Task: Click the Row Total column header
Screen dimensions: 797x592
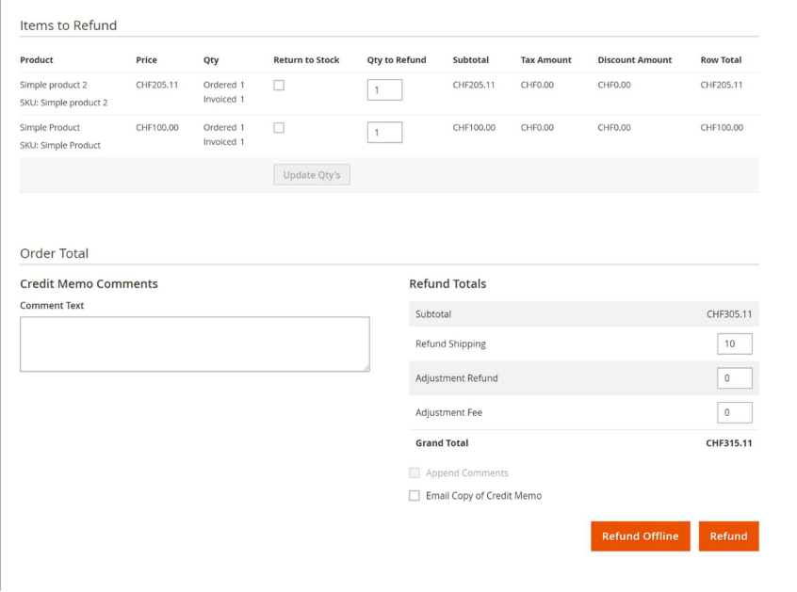Action: (x=721, y=60)
